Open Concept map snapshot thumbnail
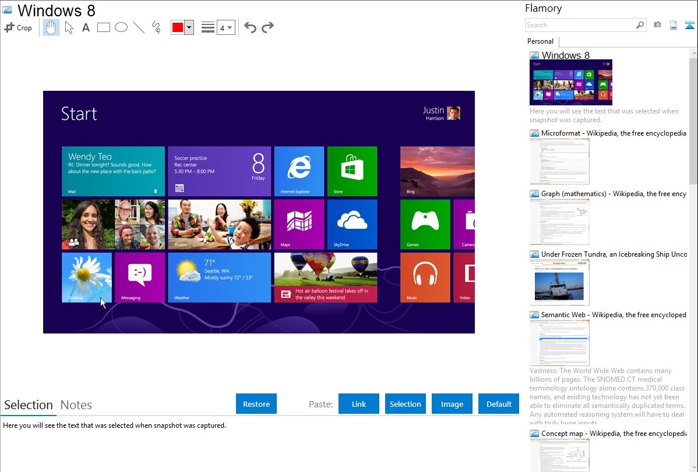Screen dimensions: 698x472 click(559, 456)
